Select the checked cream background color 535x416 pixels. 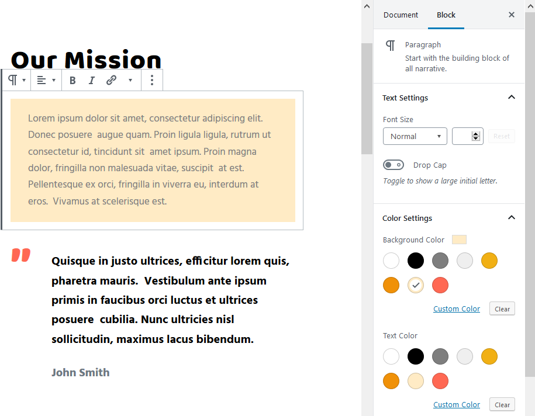coord(416,285)
